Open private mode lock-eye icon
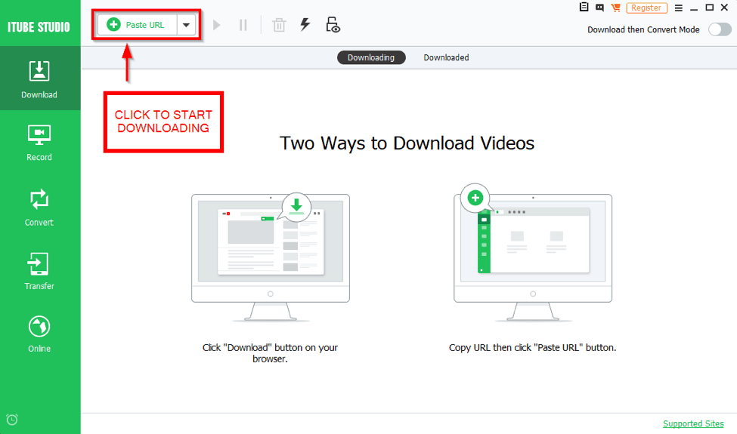The width and height of the screenshot is (737, 434). (333, 25)
